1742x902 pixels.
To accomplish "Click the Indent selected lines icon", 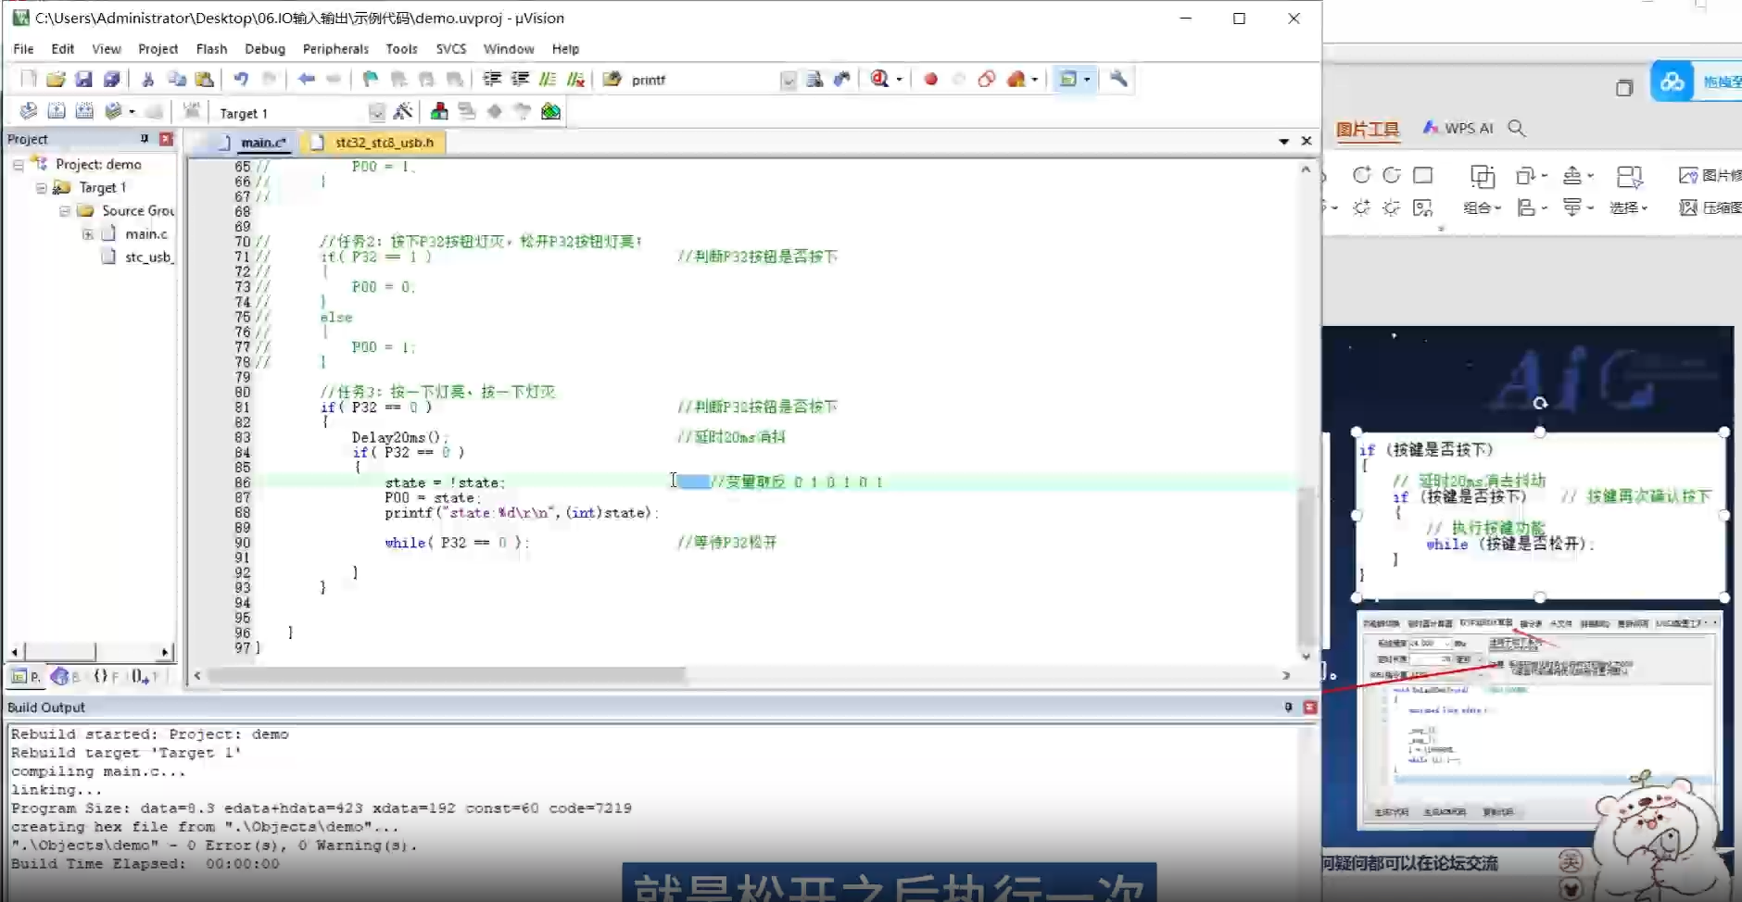I will [x=492, y=80].
